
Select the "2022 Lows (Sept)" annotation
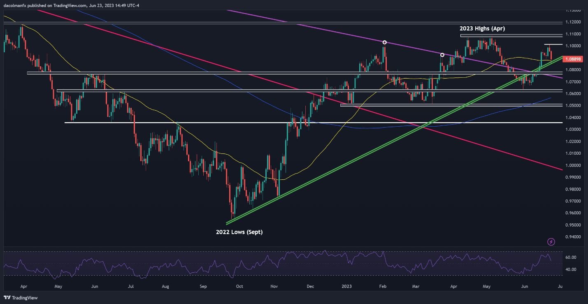pyautogui.click(x=239, y=232)
